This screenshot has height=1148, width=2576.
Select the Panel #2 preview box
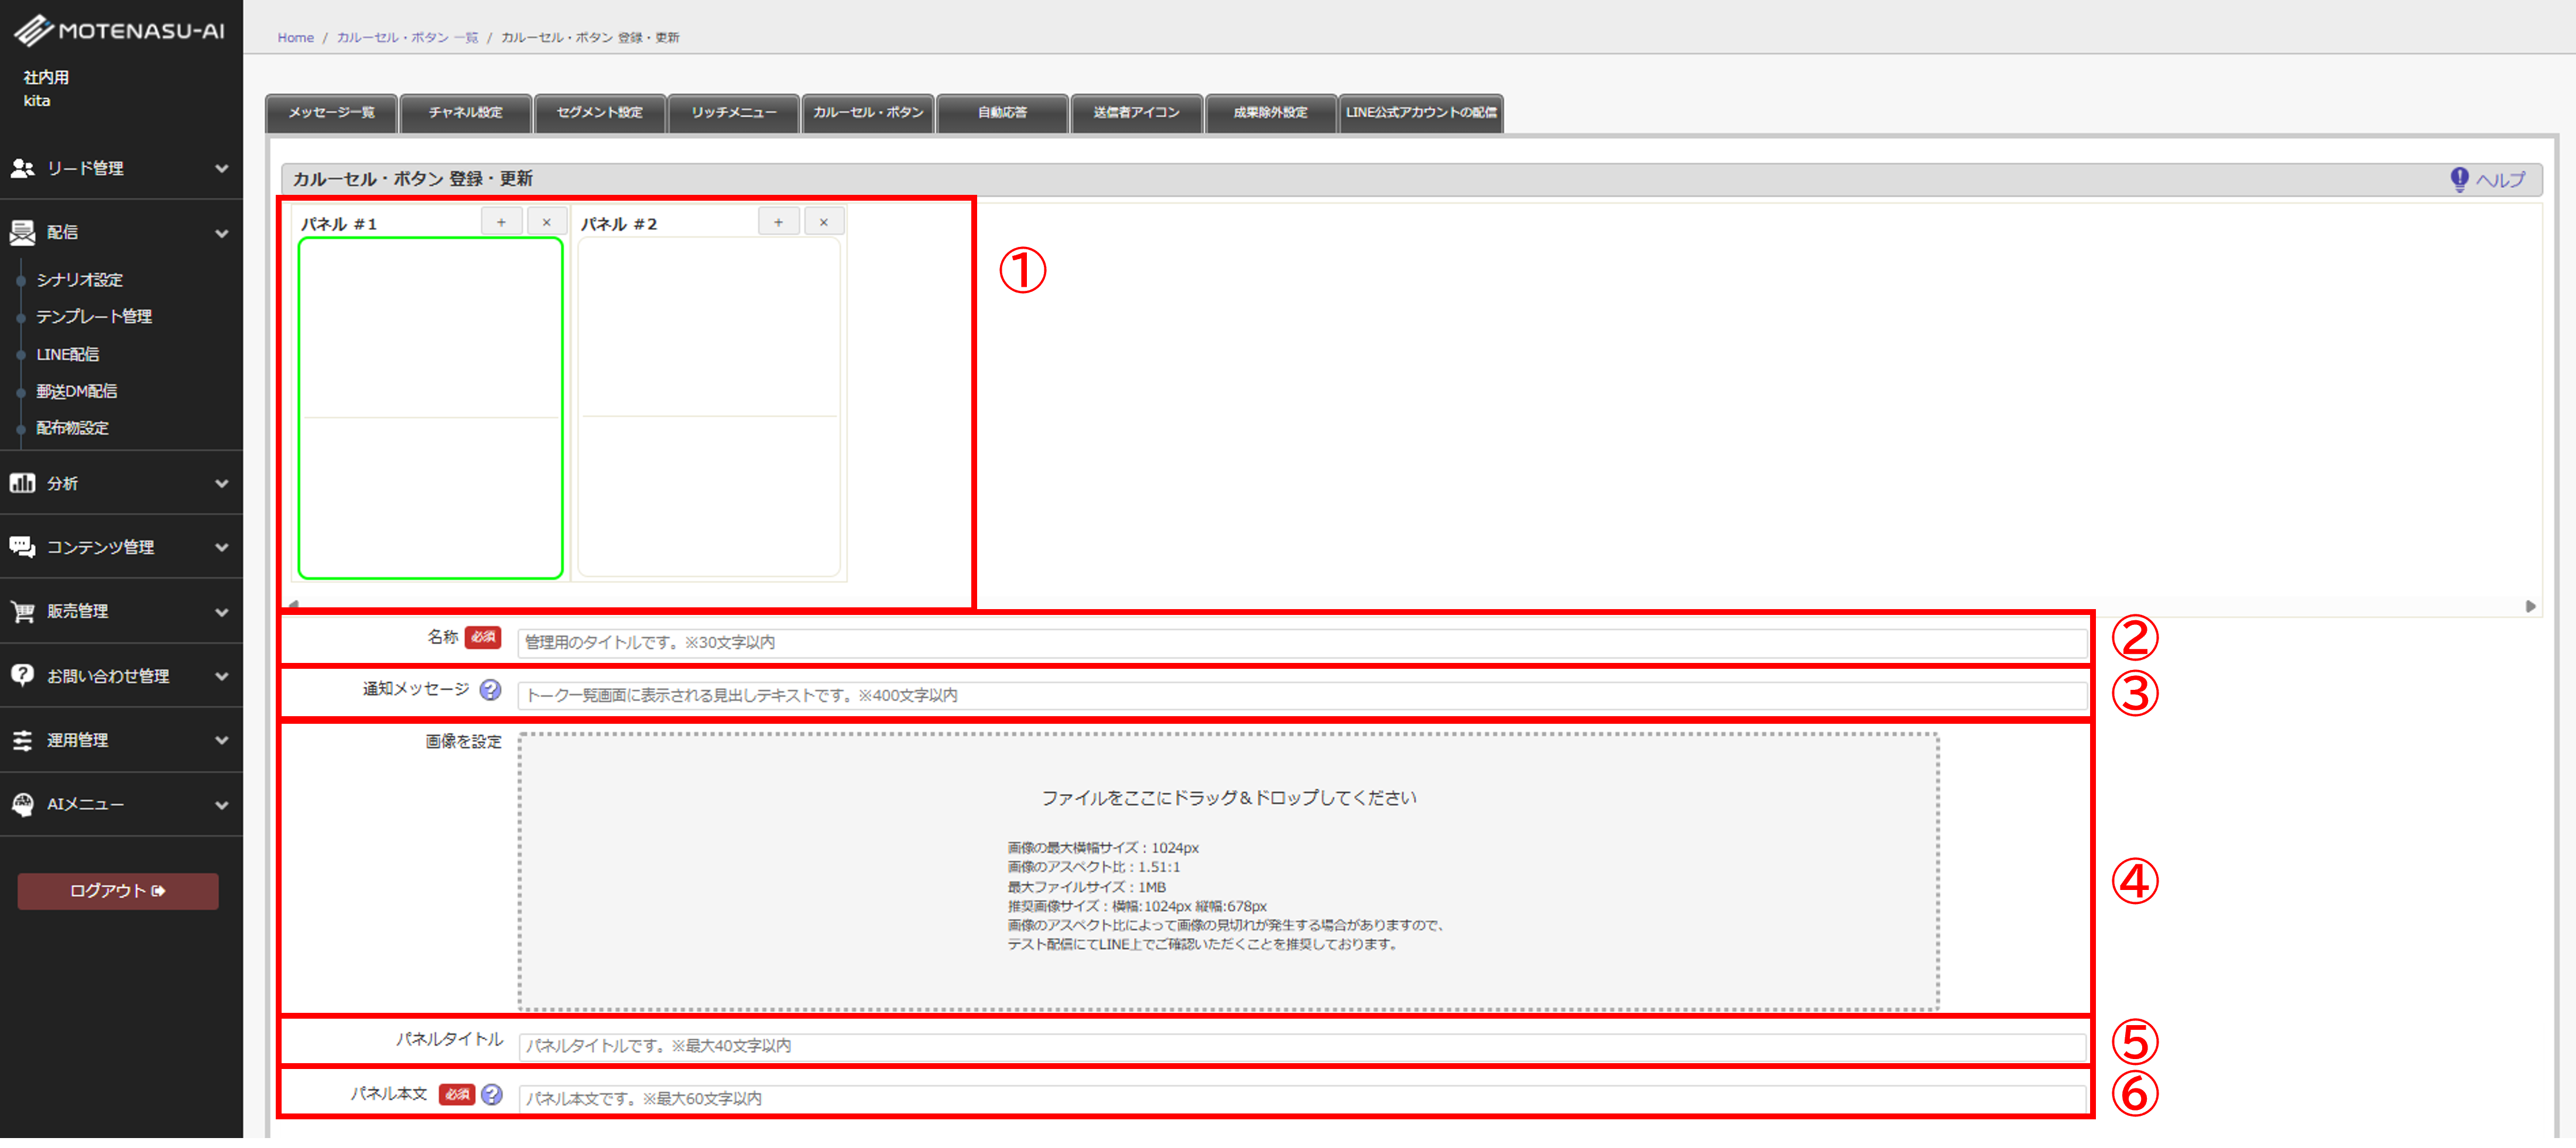708,408
